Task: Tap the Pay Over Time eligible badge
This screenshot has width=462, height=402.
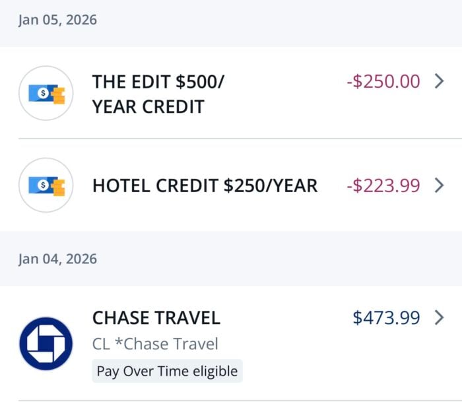Action: 167,371
